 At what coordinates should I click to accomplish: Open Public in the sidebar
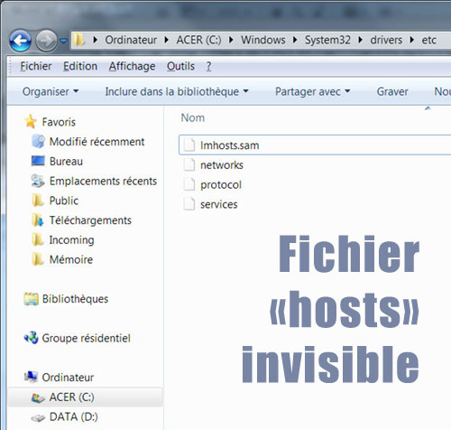point(64,201)
